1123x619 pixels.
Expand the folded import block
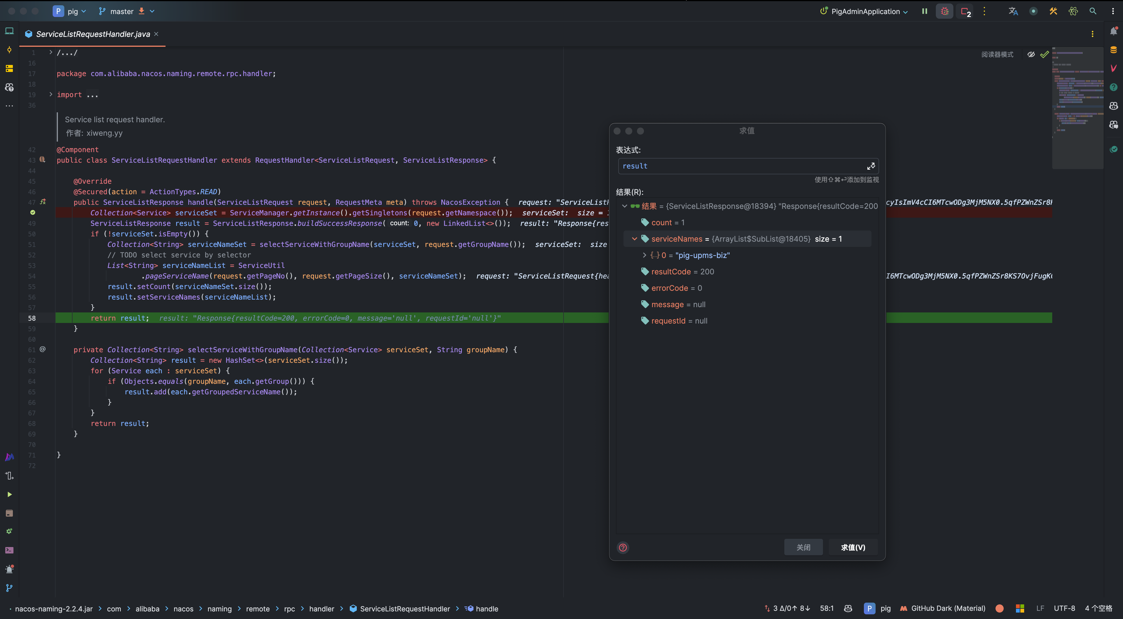pyautogui.click(x=51, y=94)
